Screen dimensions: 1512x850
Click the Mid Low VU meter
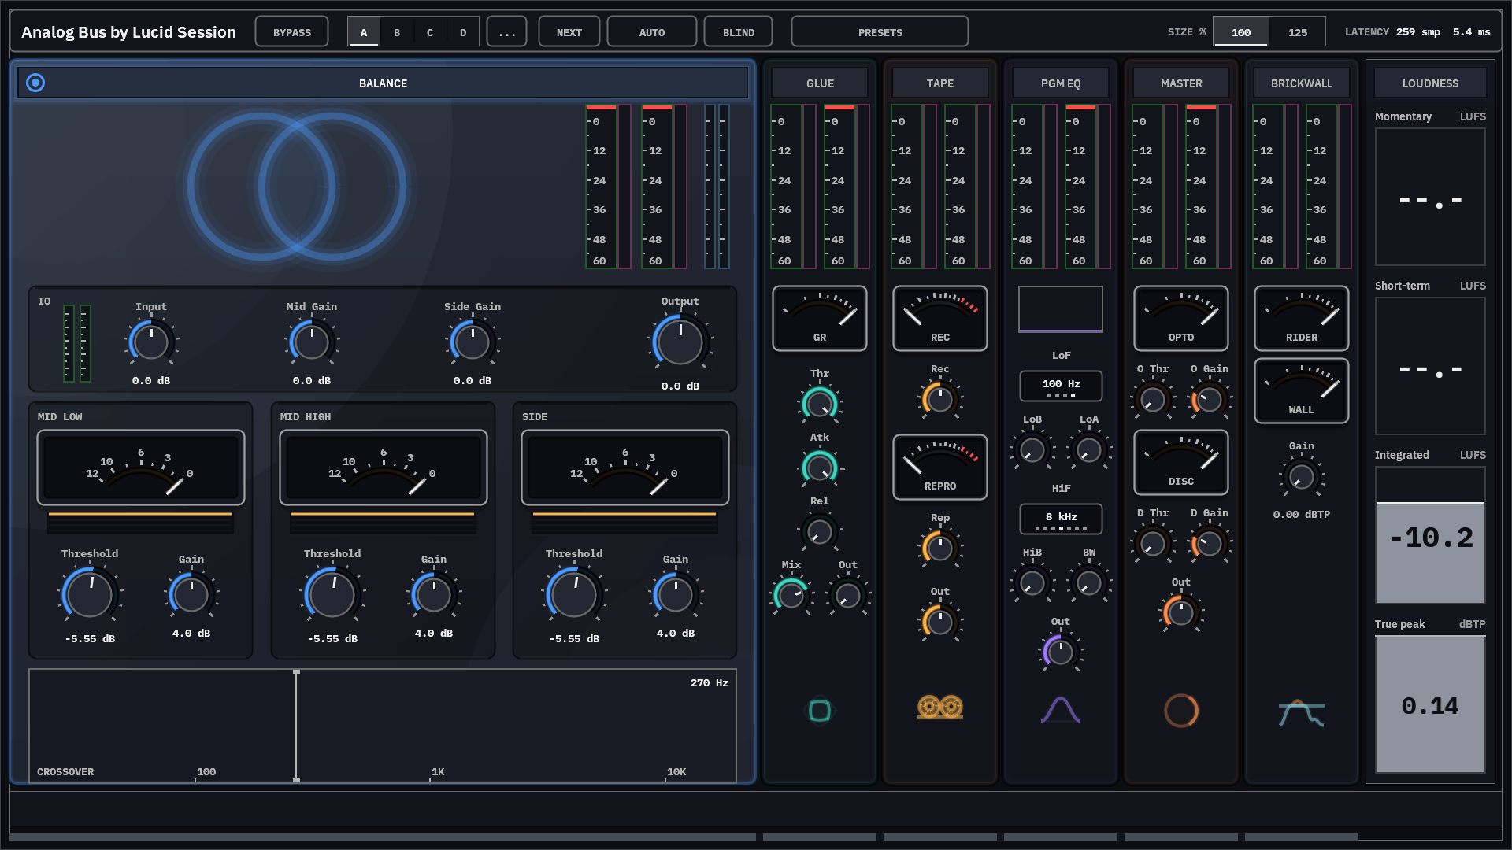point(141,468)
